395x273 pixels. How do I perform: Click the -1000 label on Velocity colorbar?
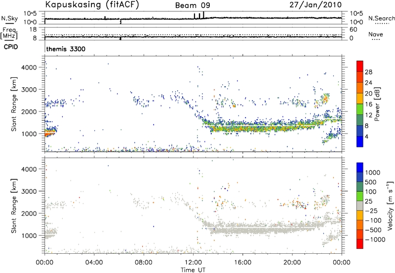pos(375,239)
